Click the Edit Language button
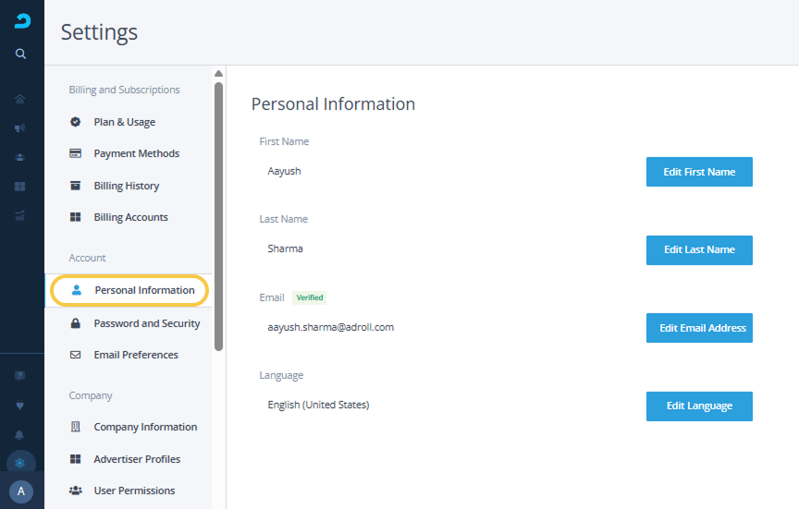This screenshot has height=509, width=799. point(698,406)
